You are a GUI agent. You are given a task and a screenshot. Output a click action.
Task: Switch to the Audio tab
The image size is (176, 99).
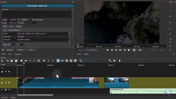[11, 26]
